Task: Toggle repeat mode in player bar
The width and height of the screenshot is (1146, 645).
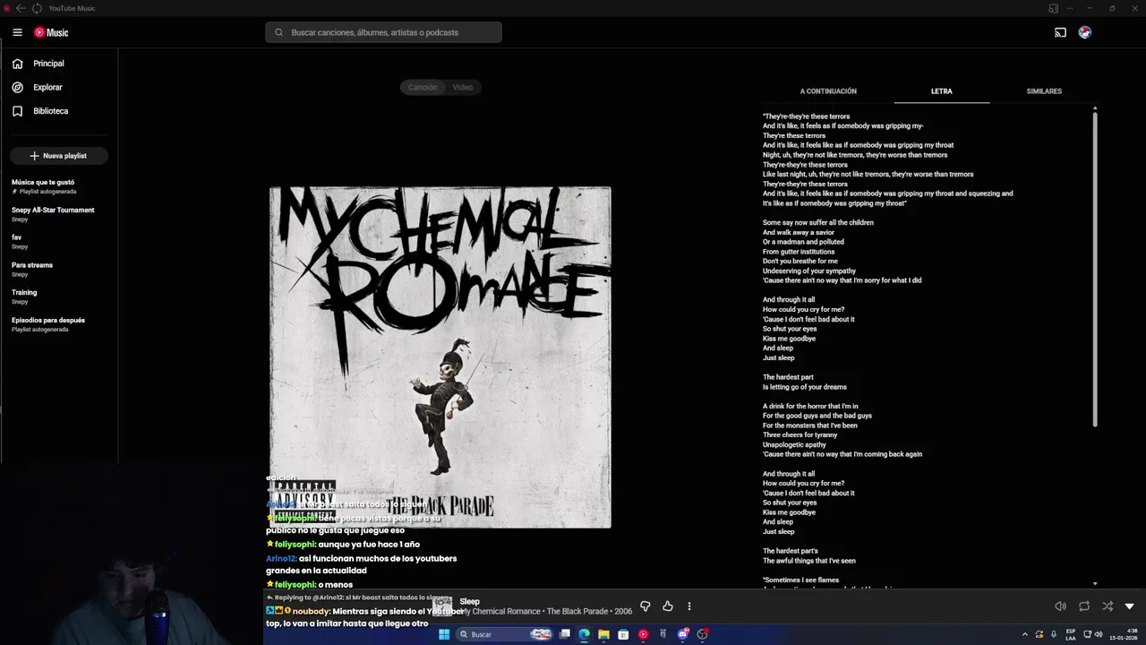Action: click(1084, 606)
